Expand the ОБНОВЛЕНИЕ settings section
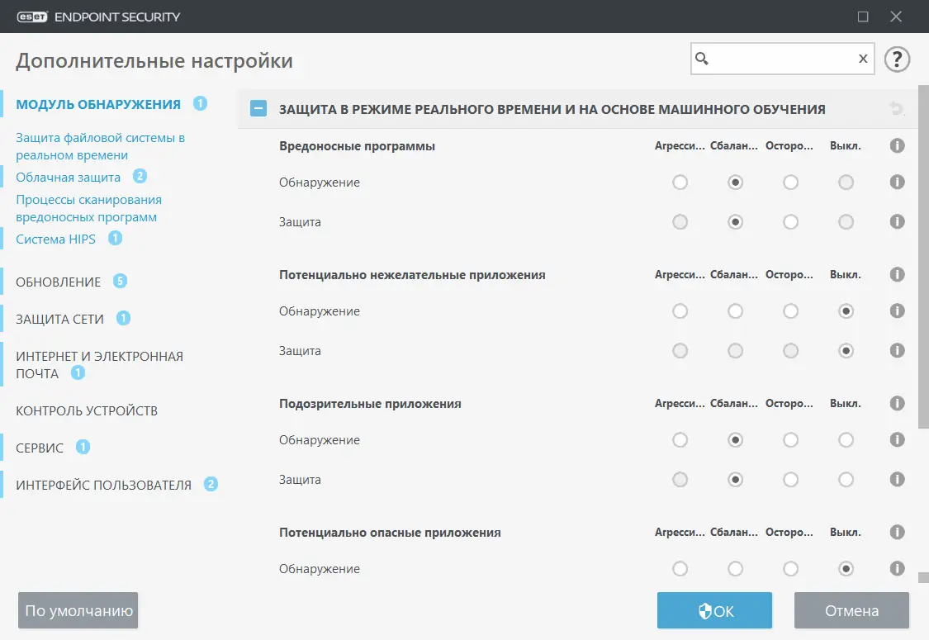This screenshot has height=640, width=929. tap(58, 281)
